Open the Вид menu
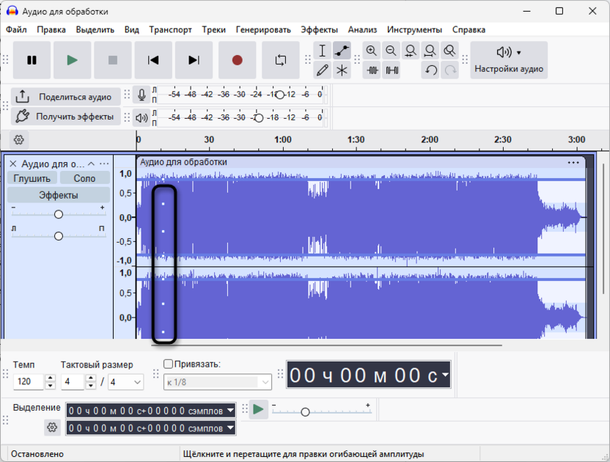The width and height of the screenshot is (610, 462). tap(131, 29)
